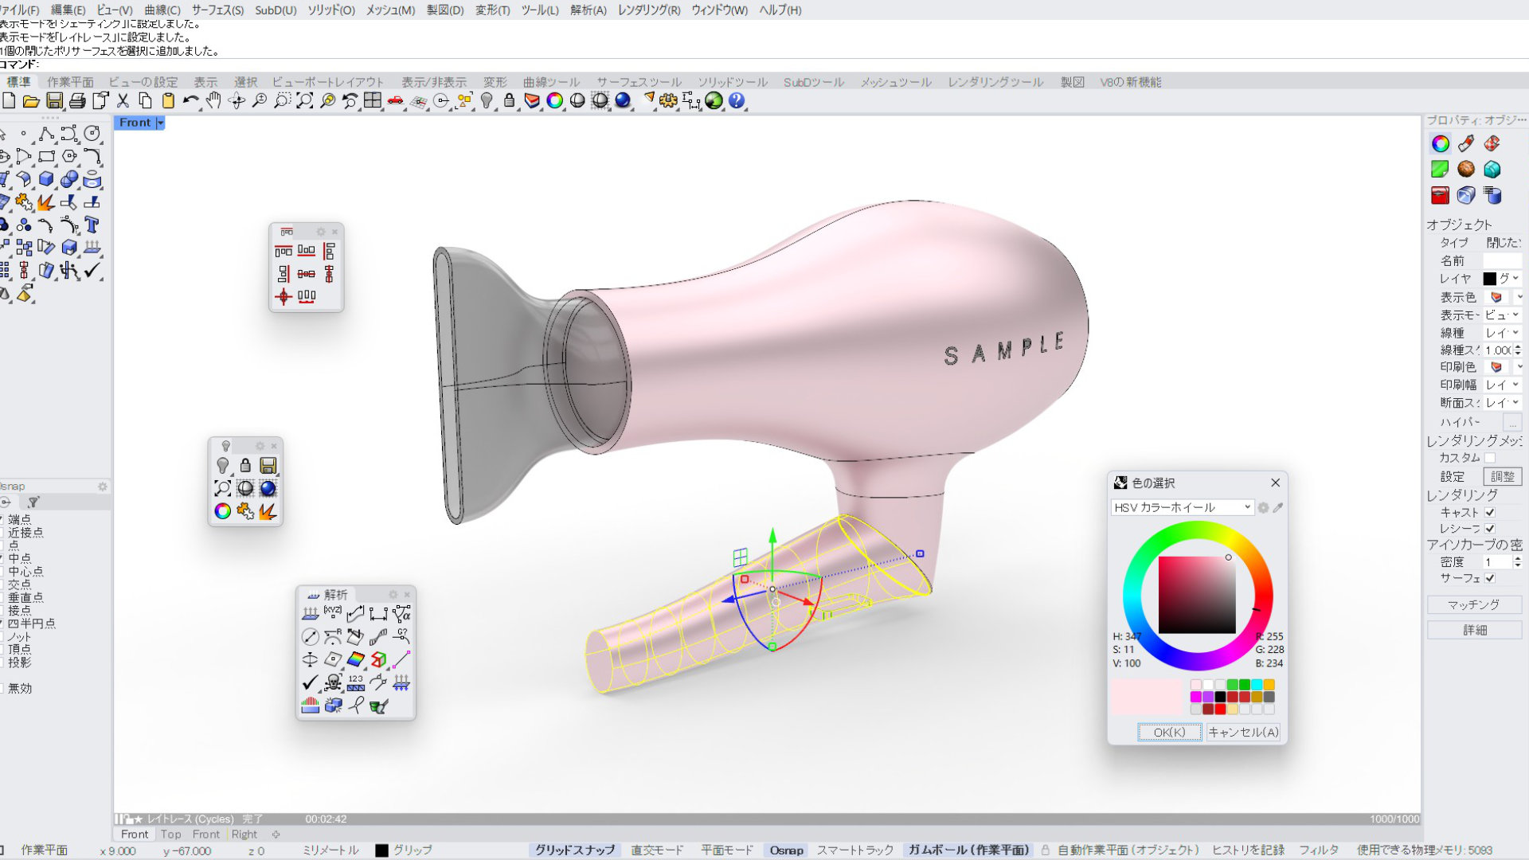Screen dimensions: 1529x860
Task: Click the Save file icon in toolbar
Action: (x=54, y=101)
